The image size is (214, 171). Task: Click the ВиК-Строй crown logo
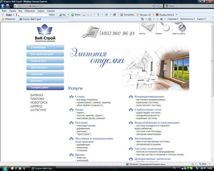45,33
